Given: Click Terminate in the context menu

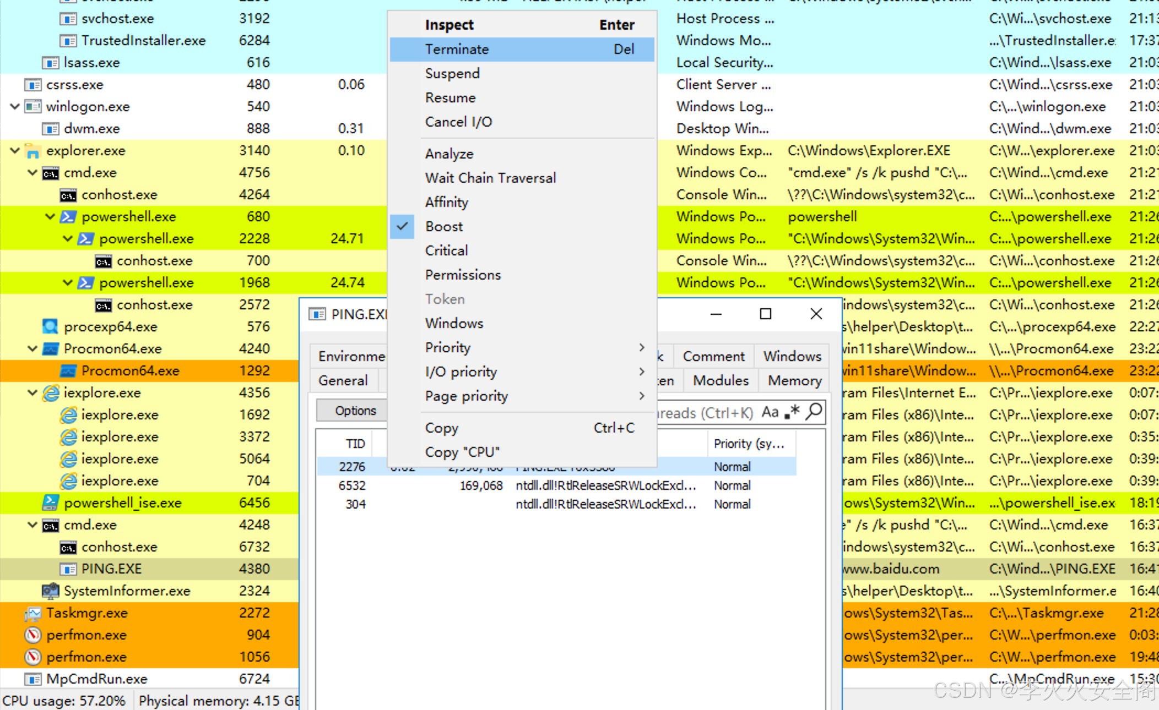Looking at the screenshot, I should (x=457, y=50).
